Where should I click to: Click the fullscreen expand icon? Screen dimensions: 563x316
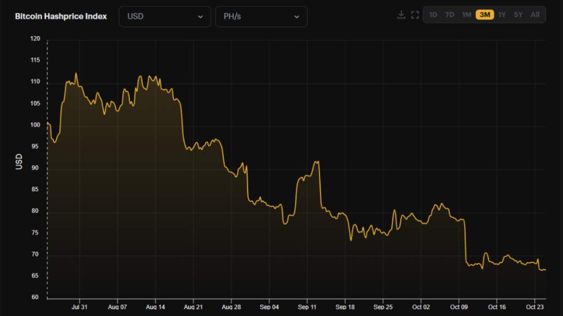pyautogui.click(x=415, y=15)
